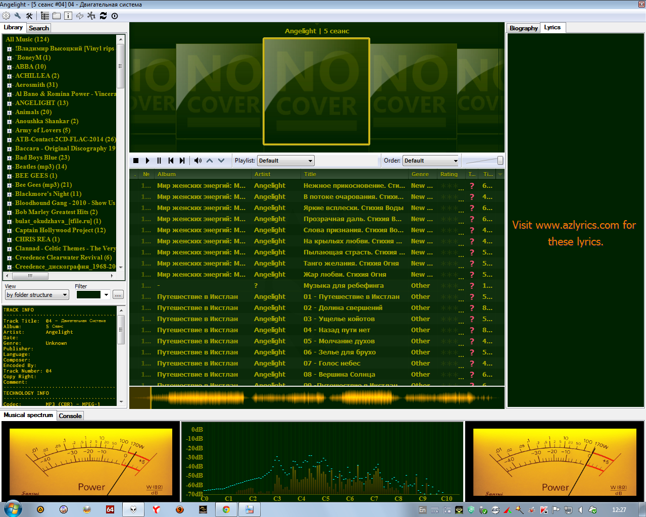
Task: Toggle the library tree view icon
Action: tap(45, 16)
